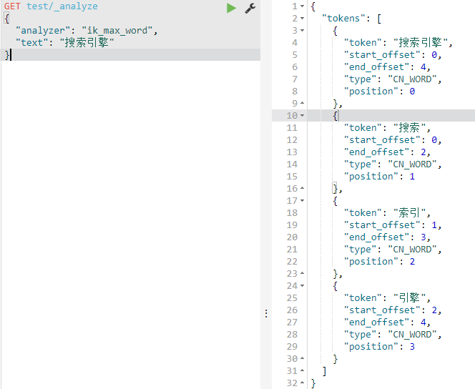Image resolution: width=475 pixels, height=389 pixels.
Task: Click end_offset value 4 on line 27
Action: tap(423, 322)
